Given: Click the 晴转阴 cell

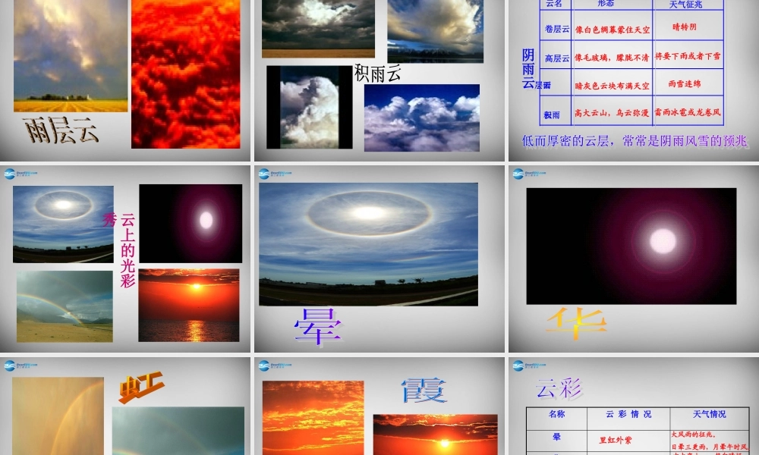Looking at the screenshot, I should click(x=685, y=27).
